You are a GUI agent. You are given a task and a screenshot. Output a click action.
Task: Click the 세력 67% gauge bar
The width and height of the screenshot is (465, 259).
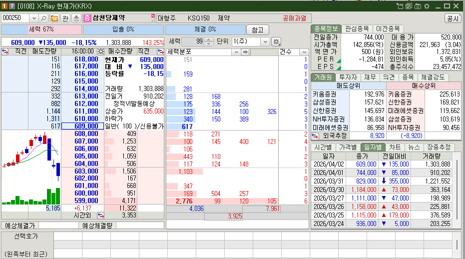click(41, 29)
